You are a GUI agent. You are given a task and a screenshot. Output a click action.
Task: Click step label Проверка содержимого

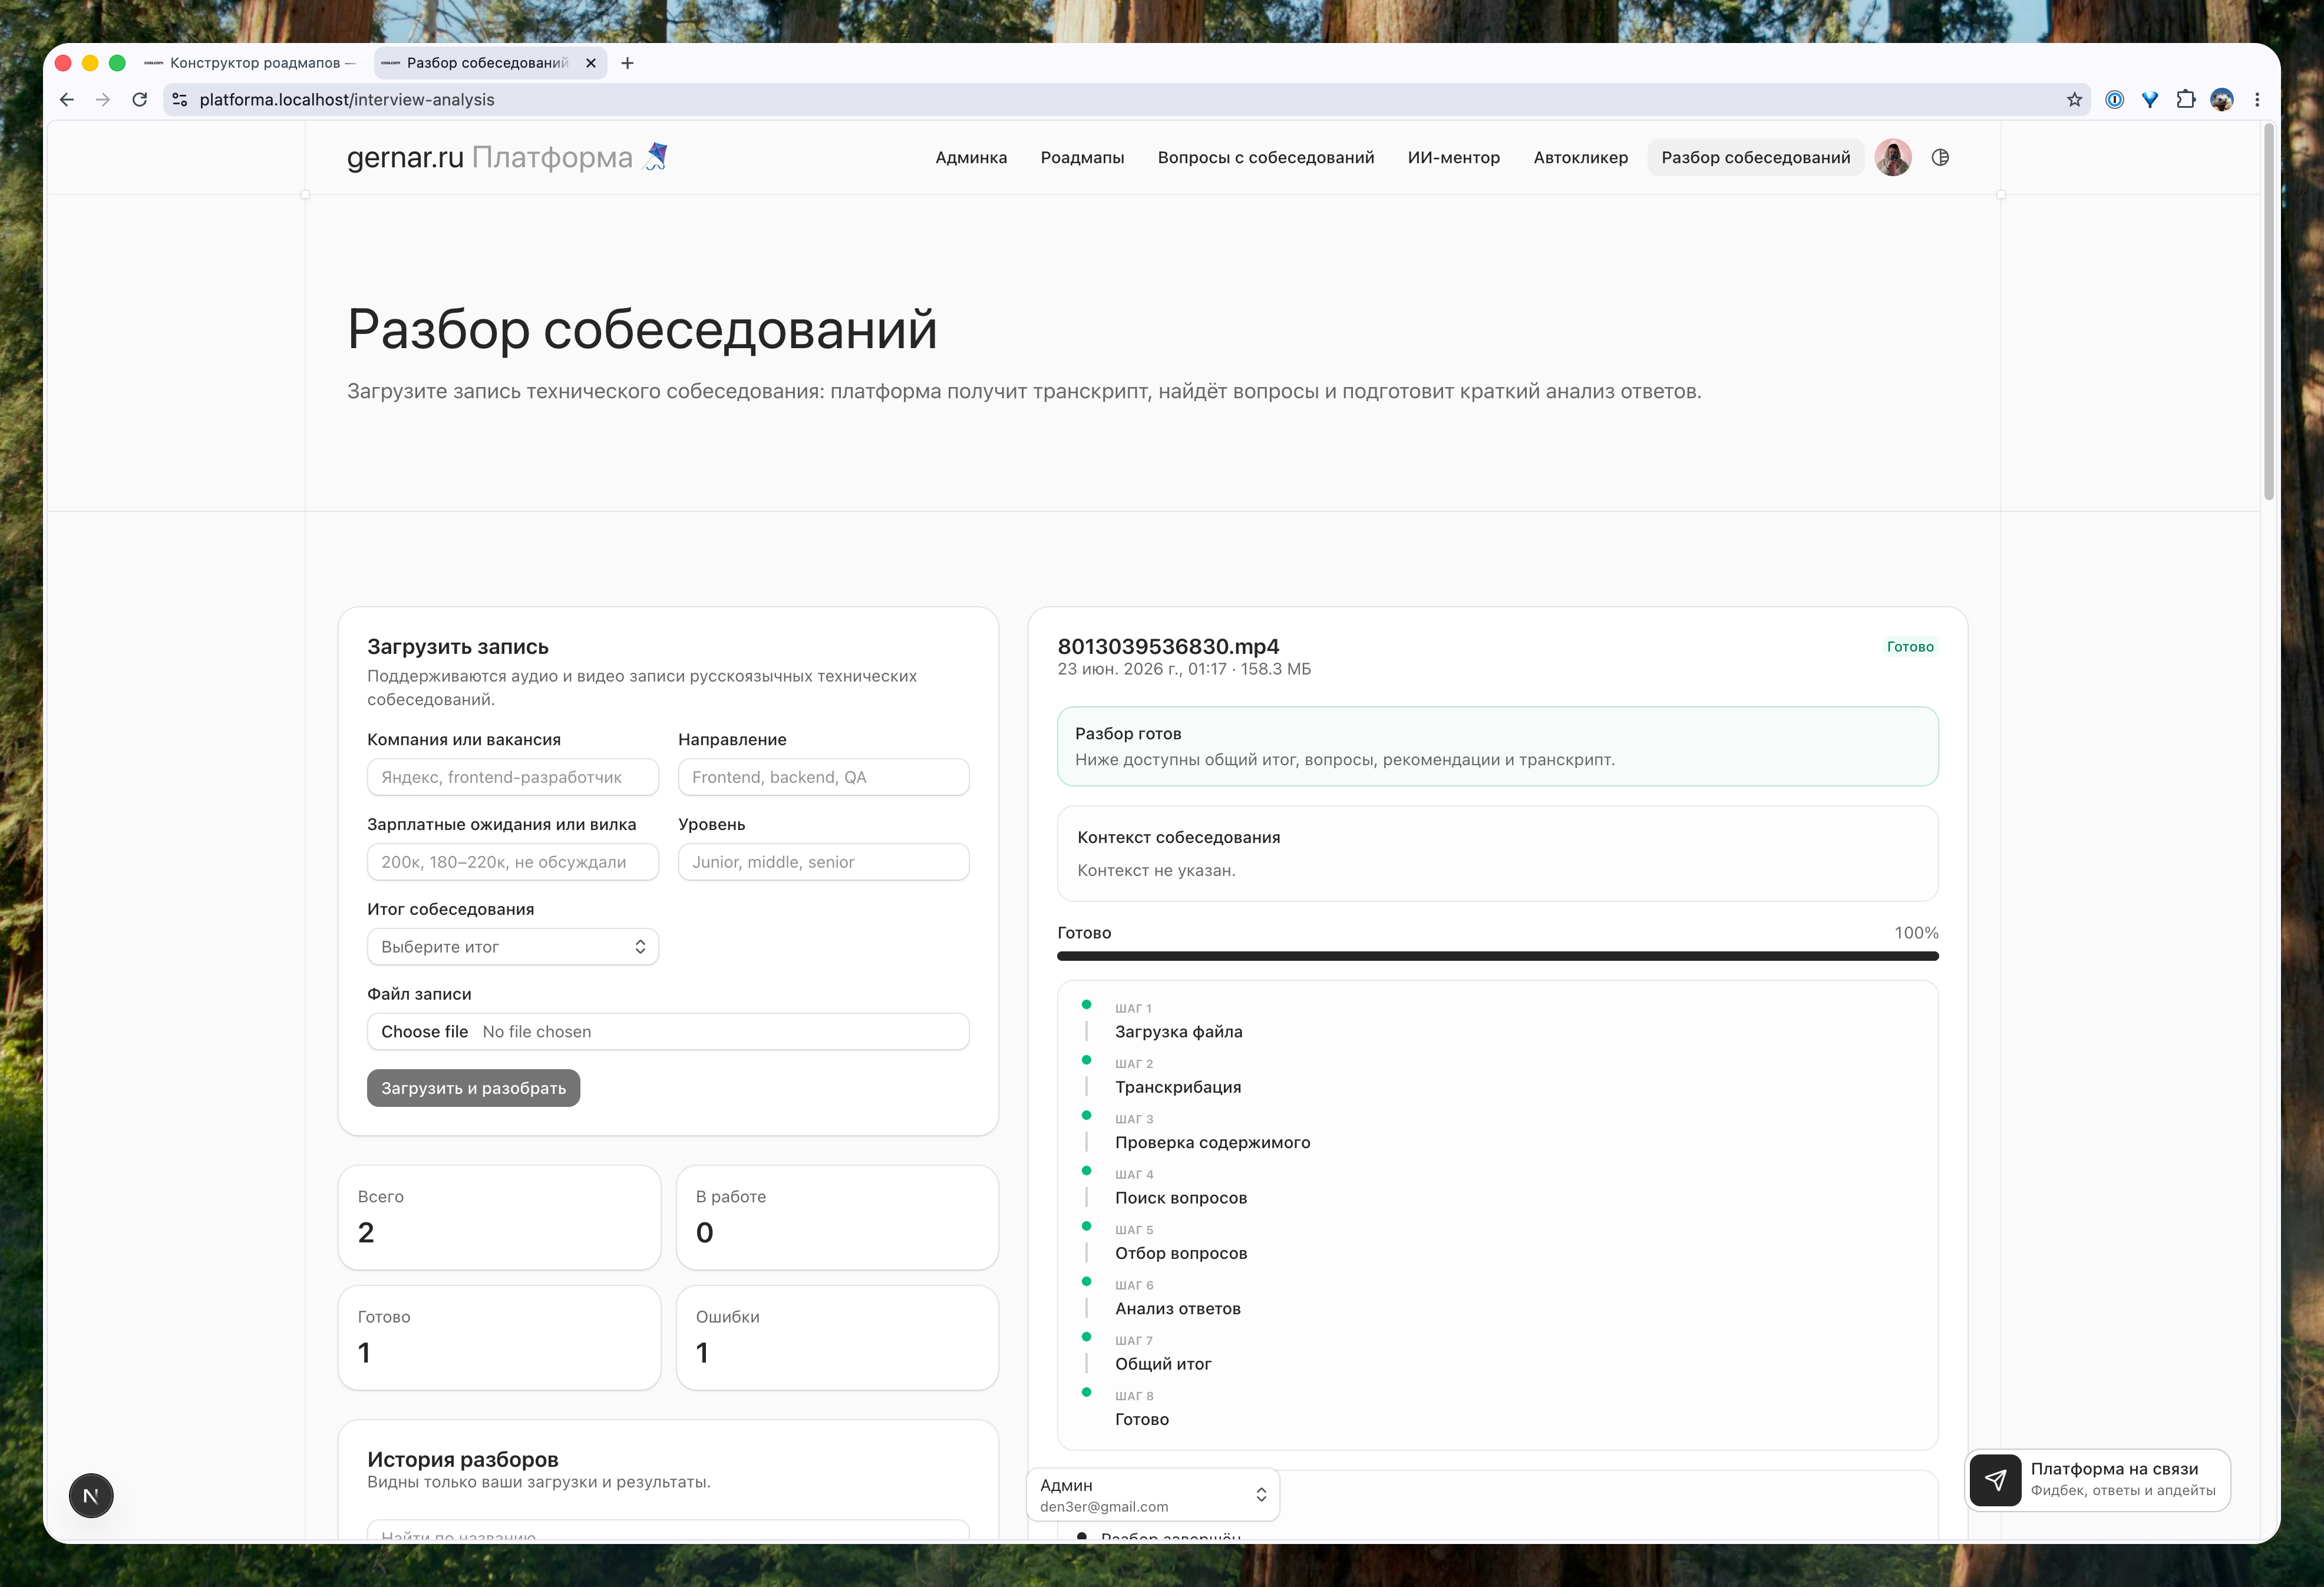tap(1212, 1142)
